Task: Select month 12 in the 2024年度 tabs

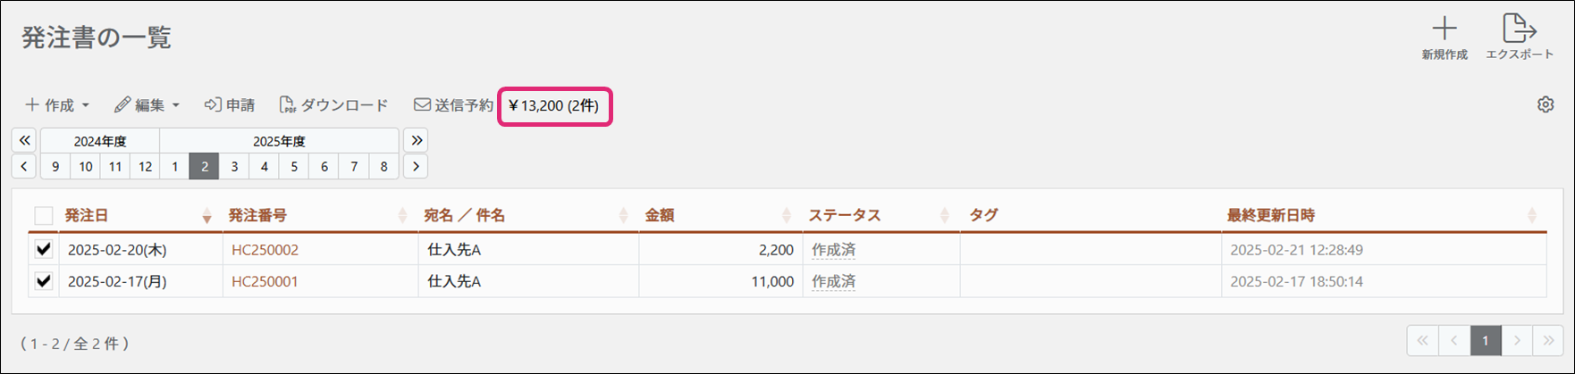Action: pos(145,166)
